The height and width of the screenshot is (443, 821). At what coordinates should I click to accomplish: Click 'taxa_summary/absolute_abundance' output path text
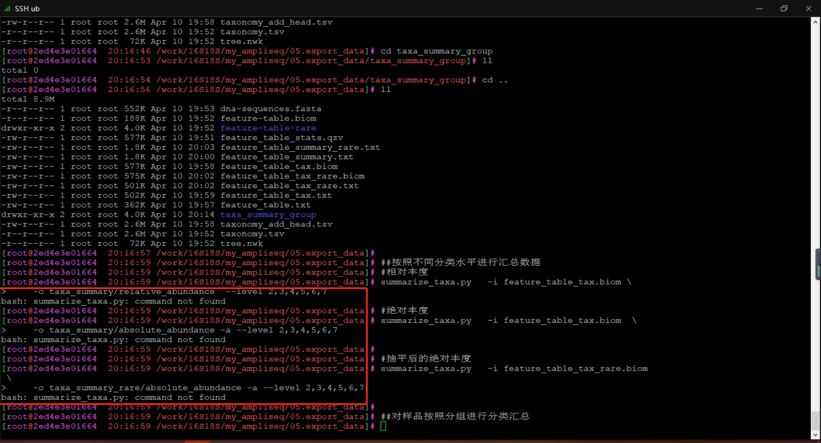click(x=132, y=330)
